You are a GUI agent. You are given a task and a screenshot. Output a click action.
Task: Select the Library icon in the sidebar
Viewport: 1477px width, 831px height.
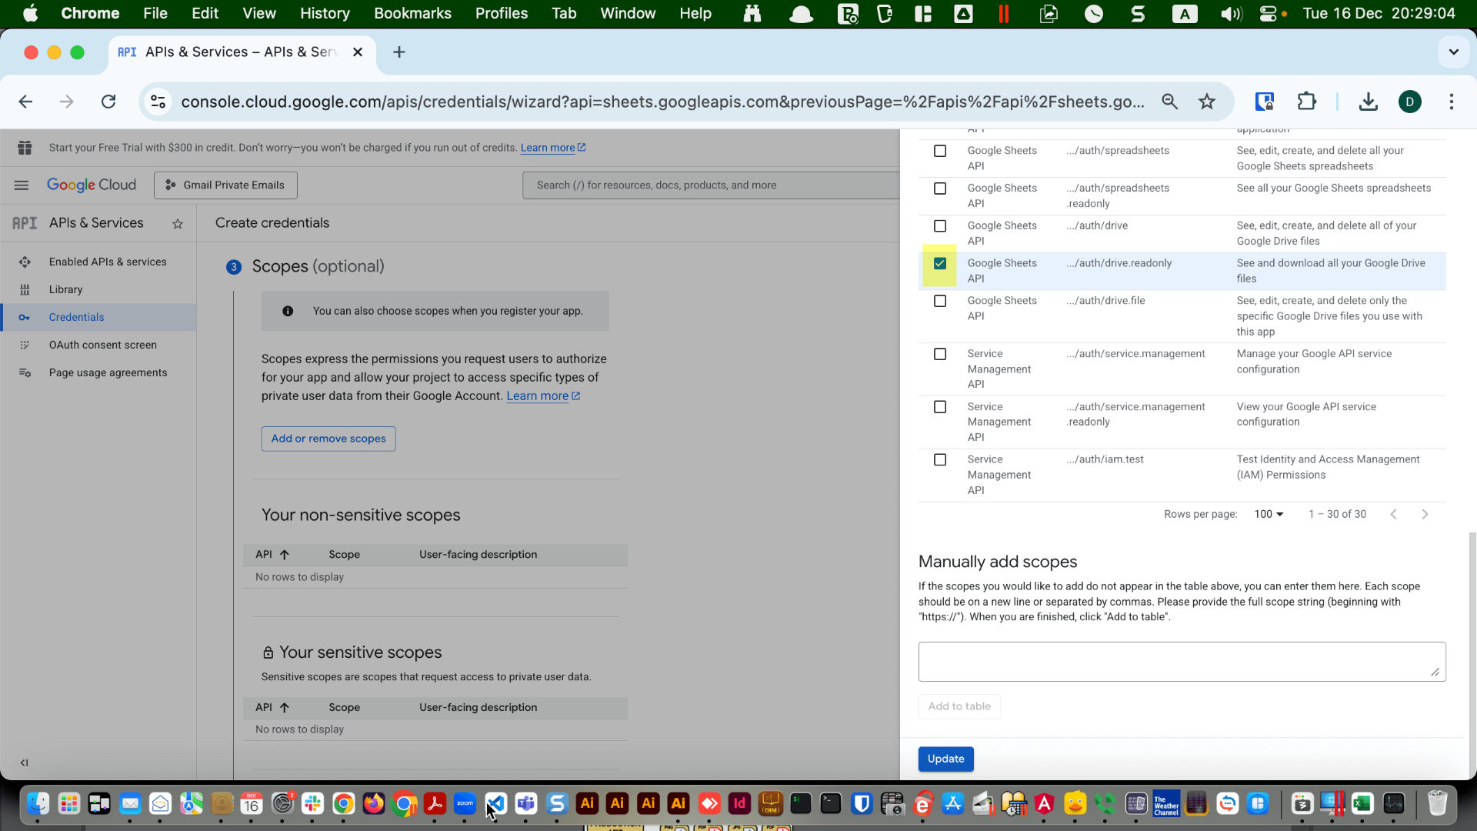(x=25, y=289)
